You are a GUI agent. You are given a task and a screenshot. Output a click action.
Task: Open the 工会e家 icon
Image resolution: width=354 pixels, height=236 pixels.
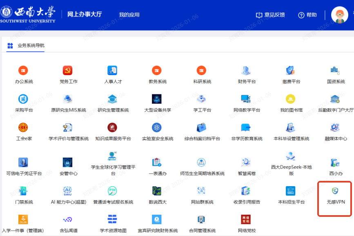point(23,127)
